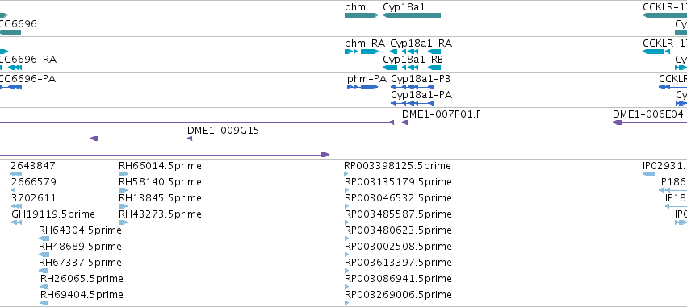Image resolution: width=687 pixels, height=307 pixels.
Task: Select RH66014.5prime EST arrow glyph
Action: [x=124, y=174]
